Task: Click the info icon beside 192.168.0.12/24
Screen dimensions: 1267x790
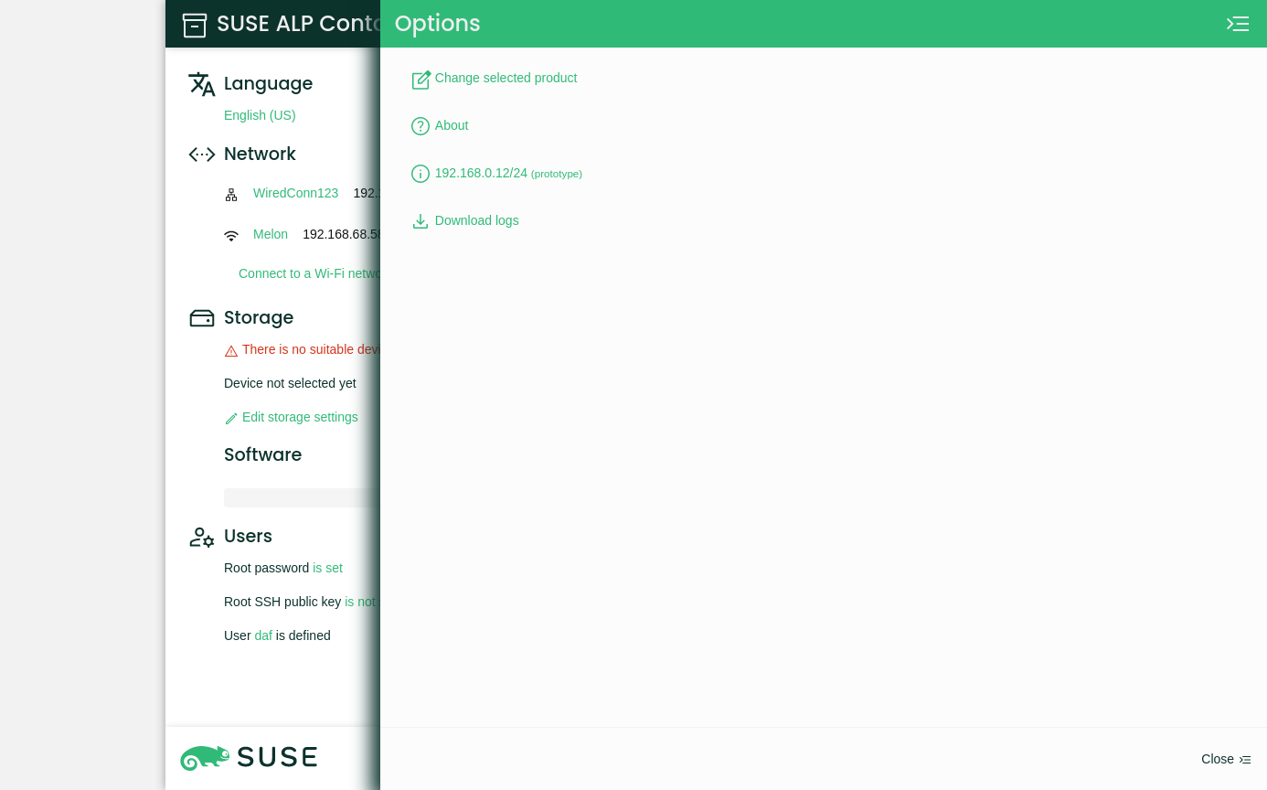Action: (x=421, y=174)
